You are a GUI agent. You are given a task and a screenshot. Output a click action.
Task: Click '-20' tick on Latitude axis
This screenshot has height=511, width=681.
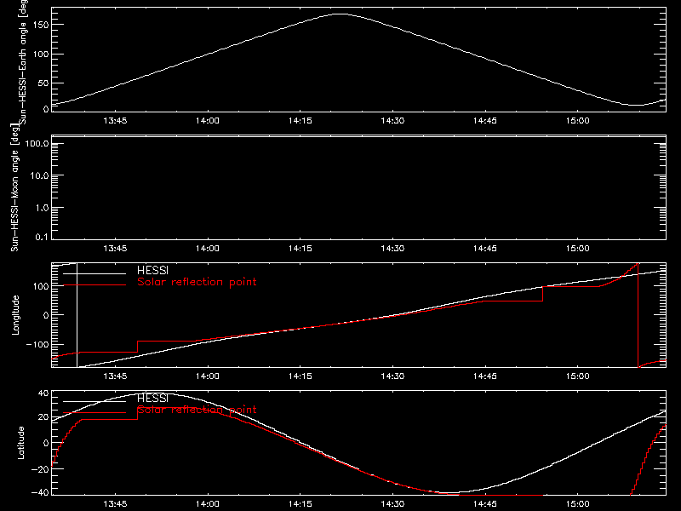pyautogui.click(x=40, y=469)
